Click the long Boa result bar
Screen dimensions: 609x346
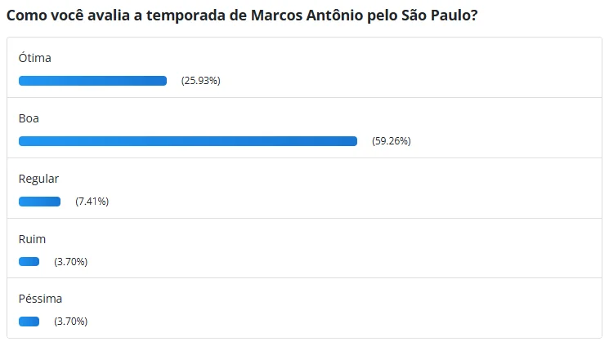pos(188,141)
